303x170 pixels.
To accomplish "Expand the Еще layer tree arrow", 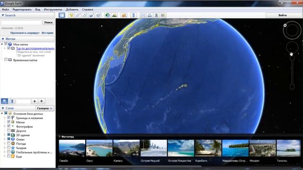I will pos(5,156).
